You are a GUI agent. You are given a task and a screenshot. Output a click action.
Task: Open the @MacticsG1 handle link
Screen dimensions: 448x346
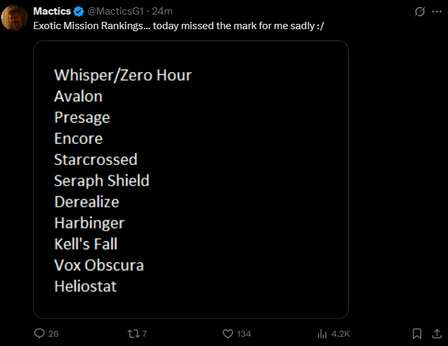click(115, 11)
